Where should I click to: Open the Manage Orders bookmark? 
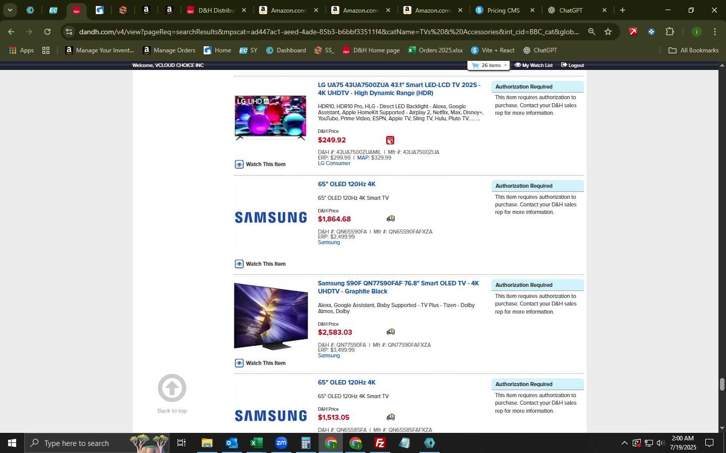pyautogui.click(x=169, y=50)
